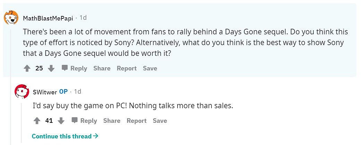
Task: Click MathBlastMePapi's avatar icon
Action: pos(11,17)
